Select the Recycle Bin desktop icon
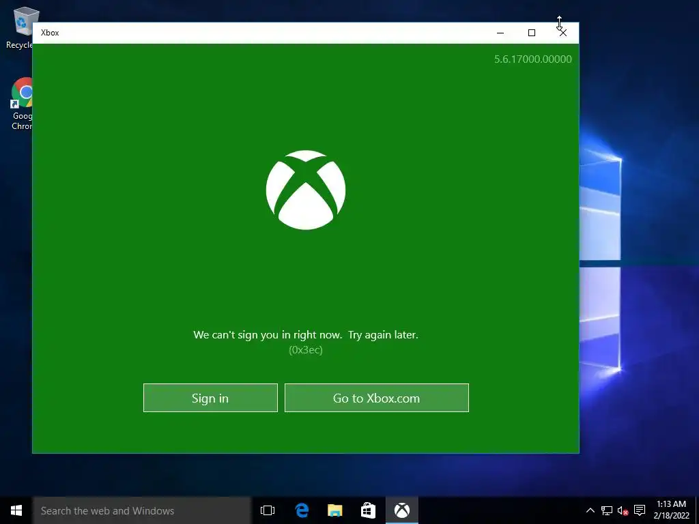 (20, 27)
